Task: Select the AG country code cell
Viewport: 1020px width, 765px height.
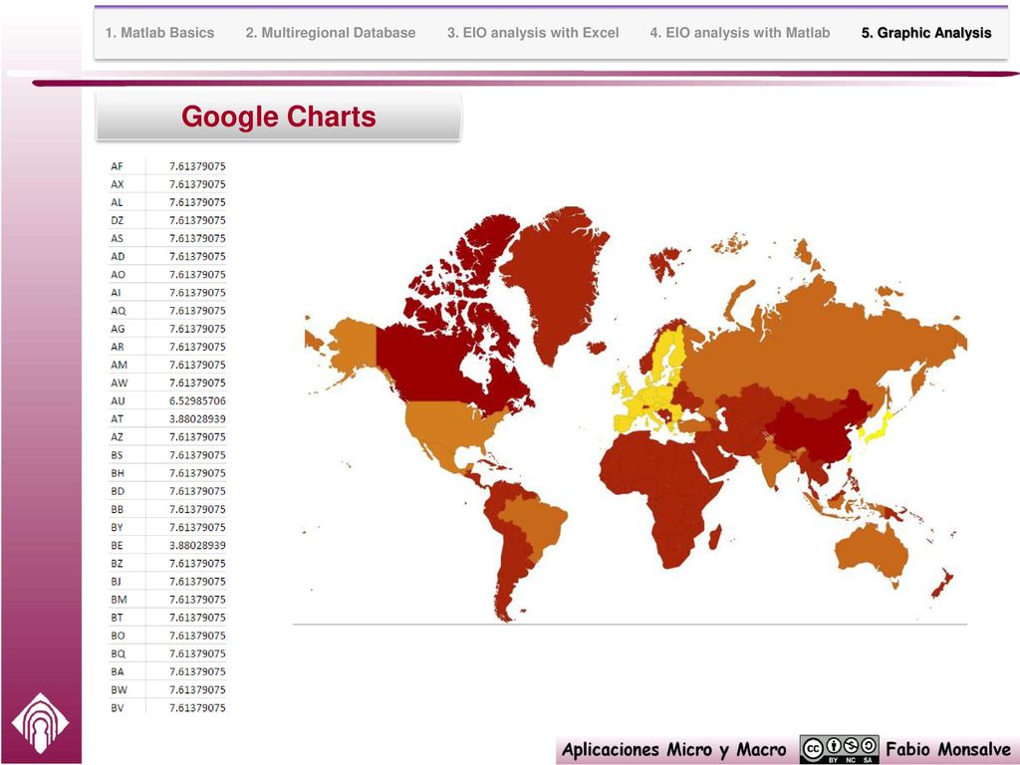Action: [x=118, y=329]
